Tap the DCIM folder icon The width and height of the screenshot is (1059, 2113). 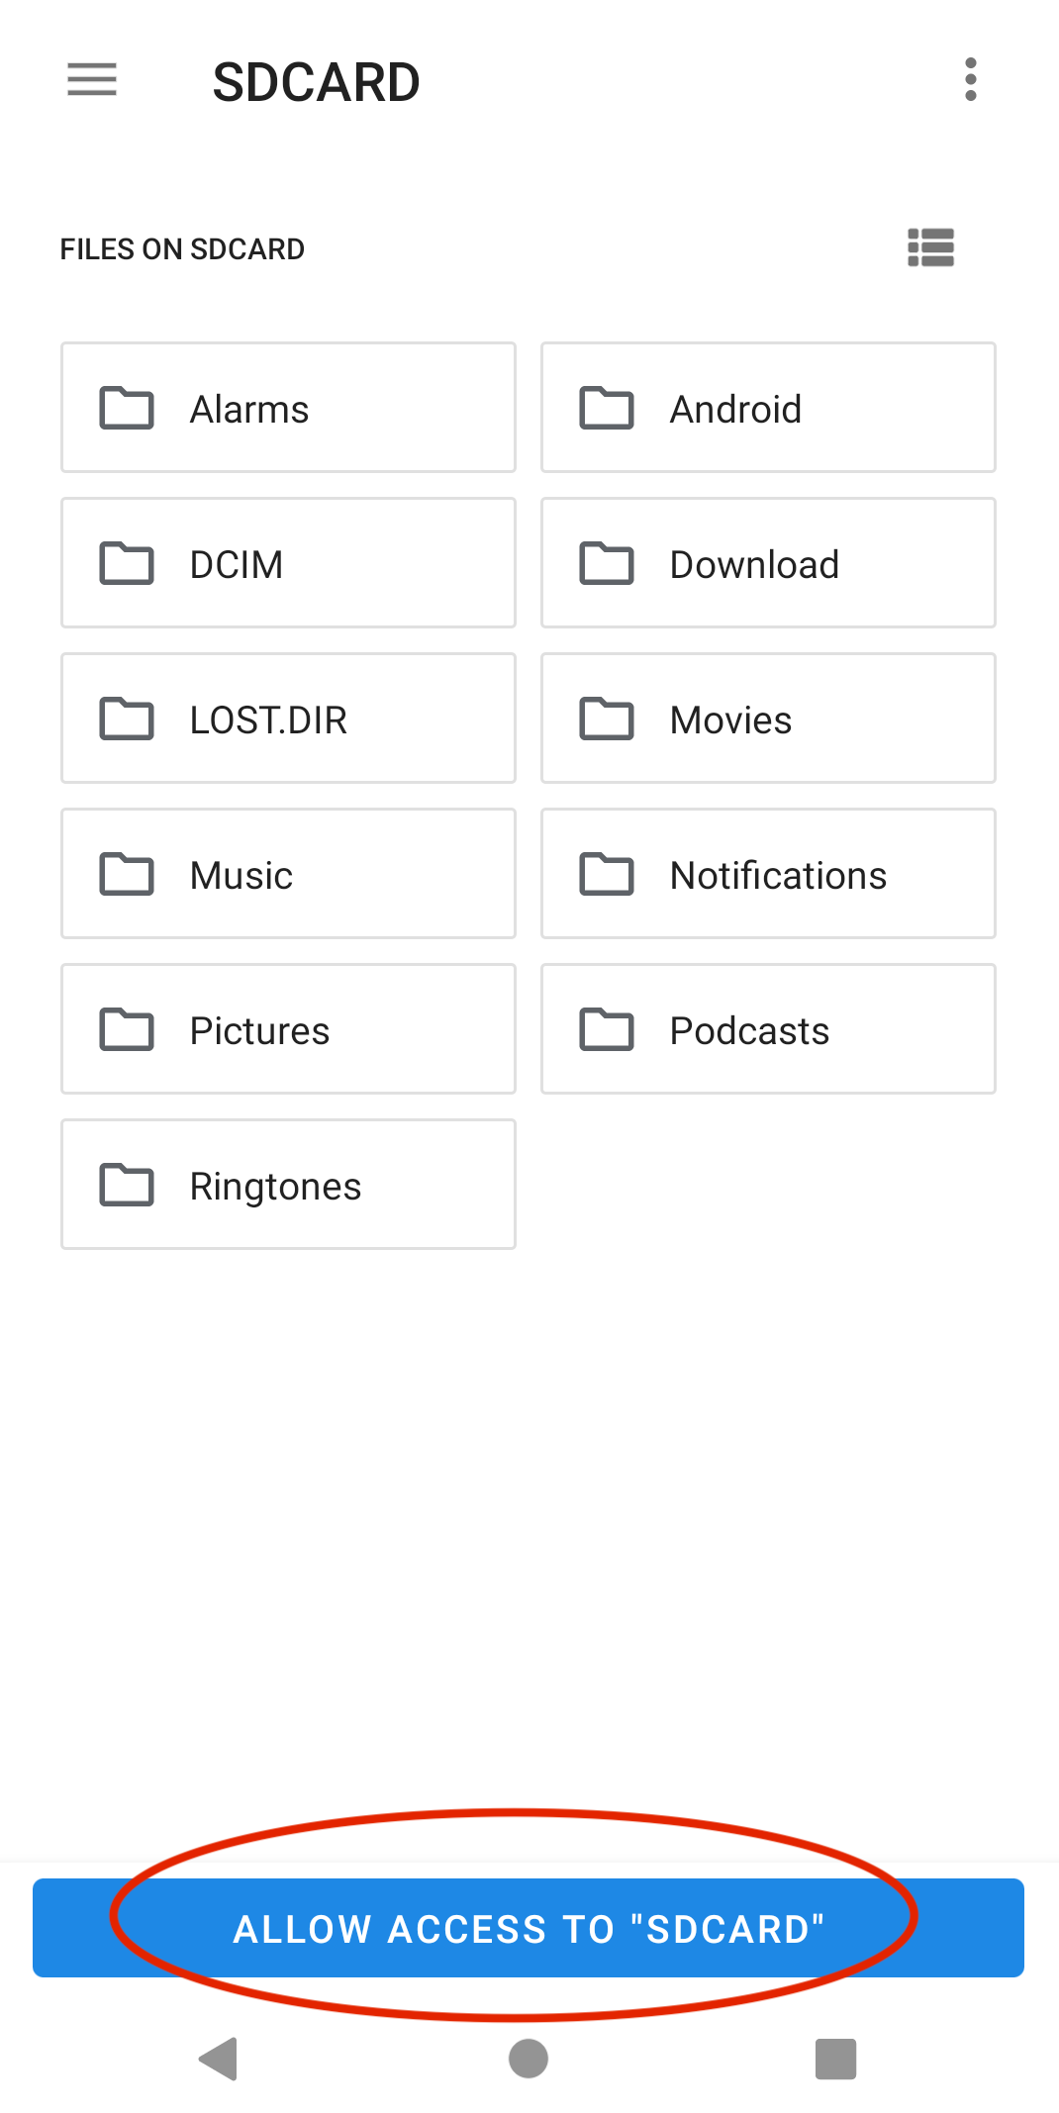point(127,563)
